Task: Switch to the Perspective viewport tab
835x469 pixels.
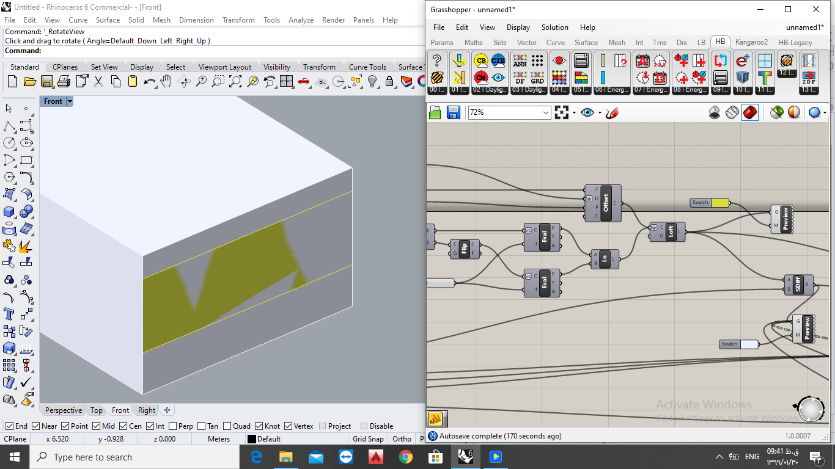Action: [x=63, y=410]
